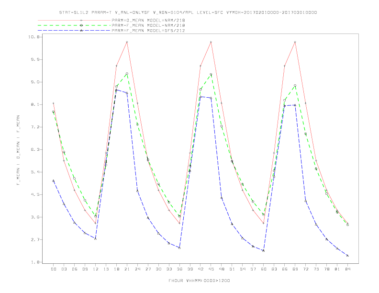Click x-axis tick label 75

316,269
